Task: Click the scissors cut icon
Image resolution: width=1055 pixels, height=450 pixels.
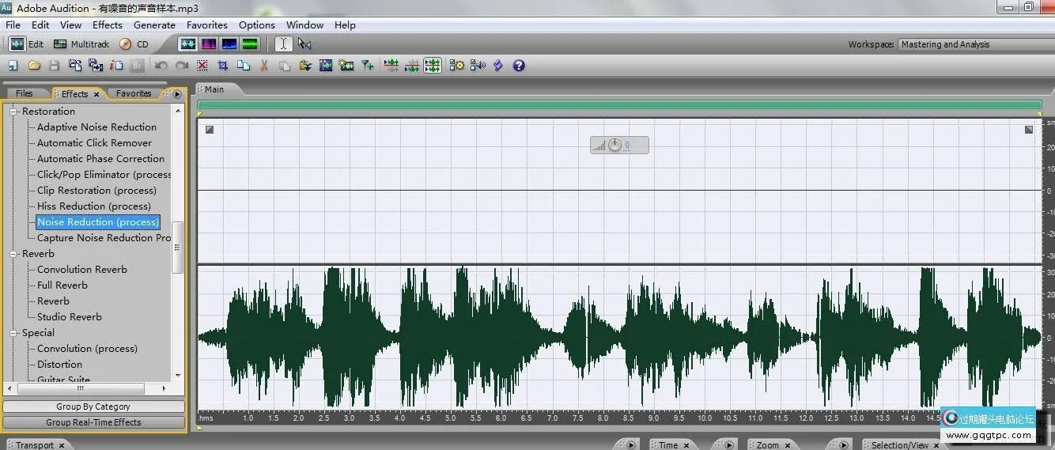Action: pyautogui.click(x=264, y=66)
